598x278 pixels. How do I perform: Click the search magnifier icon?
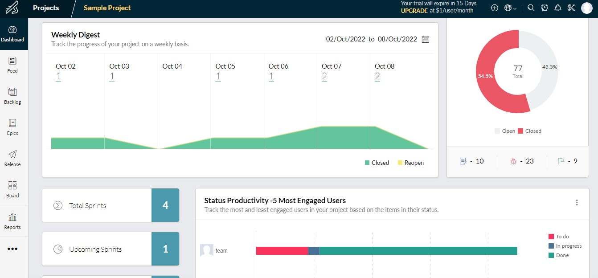click(531, 8)
